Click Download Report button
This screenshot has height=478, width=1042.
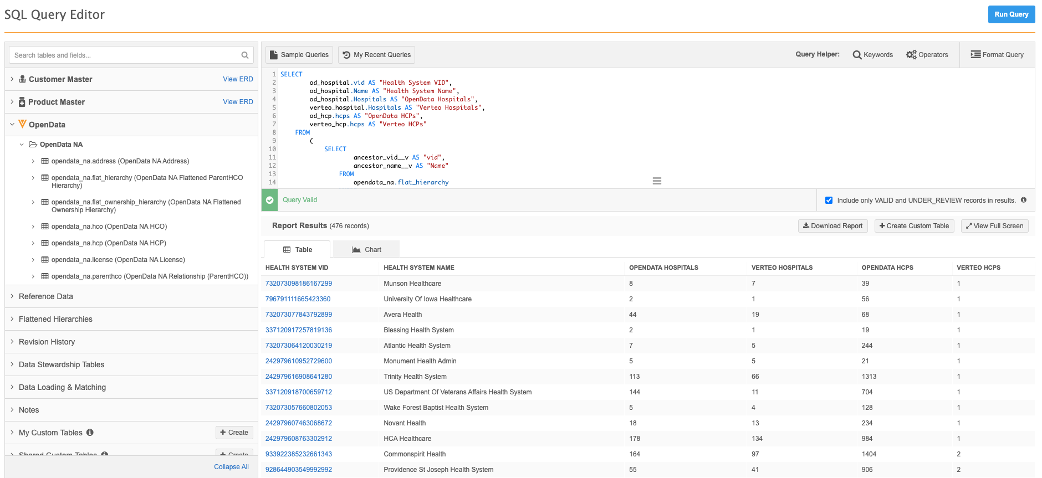[832, 226]
